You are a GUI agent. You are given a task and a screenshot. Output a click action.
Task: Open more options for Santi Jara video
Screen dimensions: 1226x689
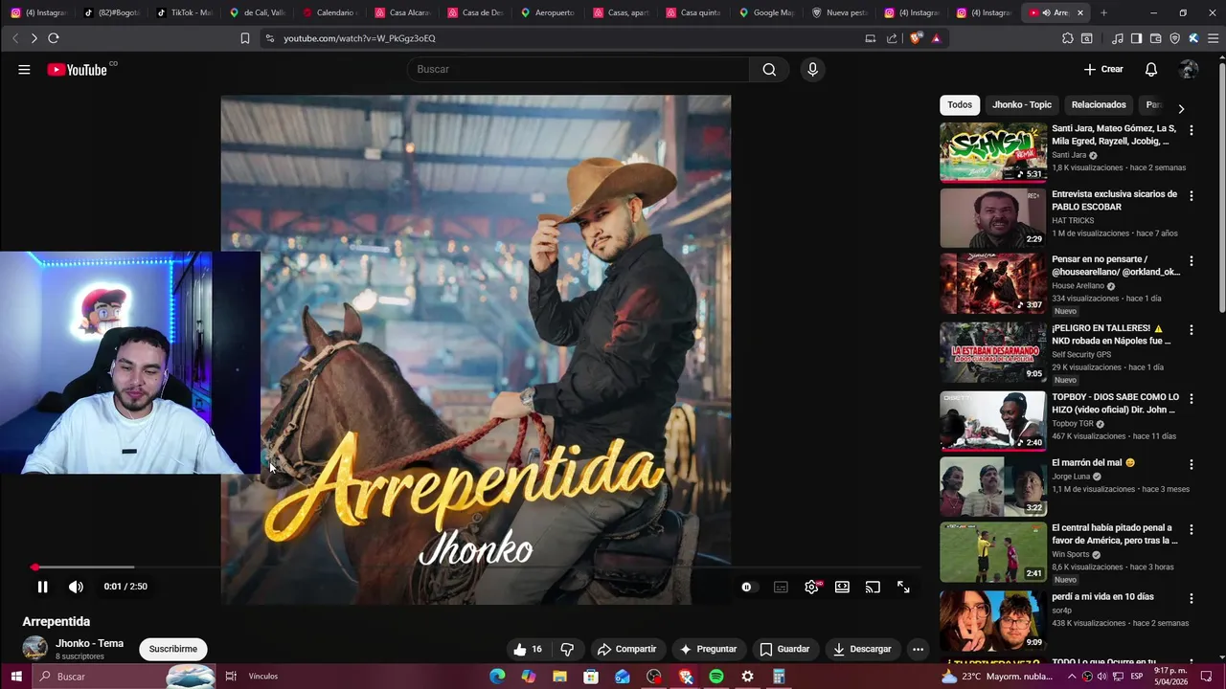pyautogui.click(x=1192, y=130)
